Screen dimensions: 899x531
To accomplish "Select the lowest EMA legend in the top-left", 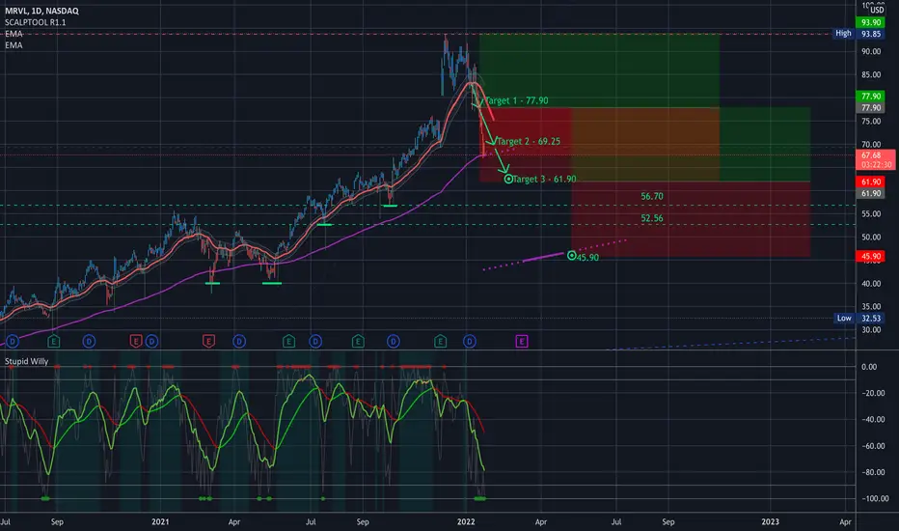I will tap(14, 45).
